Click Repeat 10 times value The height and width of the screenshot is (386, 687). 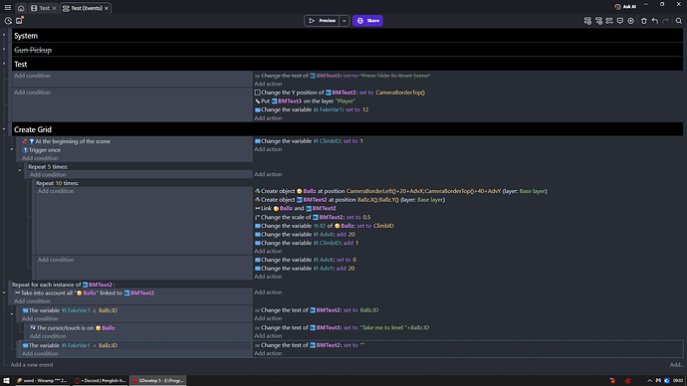click(x=59, y=183)
